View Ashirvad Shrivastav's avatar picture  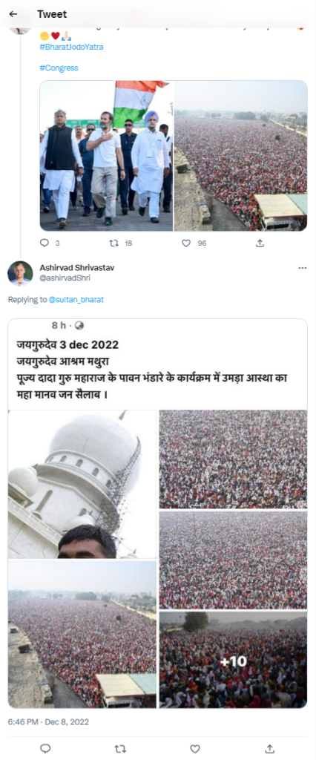coord(20,273)
